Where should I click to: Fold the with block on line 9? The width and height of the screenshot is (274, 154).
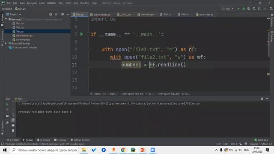click(89, 50)
